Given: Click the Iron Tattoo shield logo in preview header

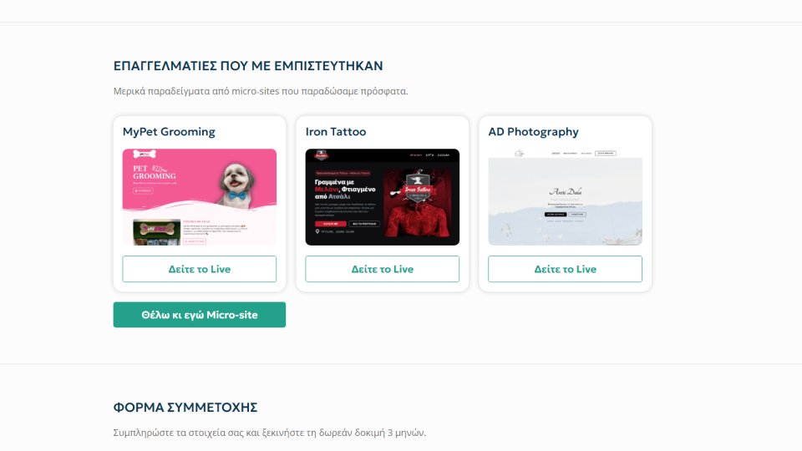Looking at the screenshot, I should [321, 155].
